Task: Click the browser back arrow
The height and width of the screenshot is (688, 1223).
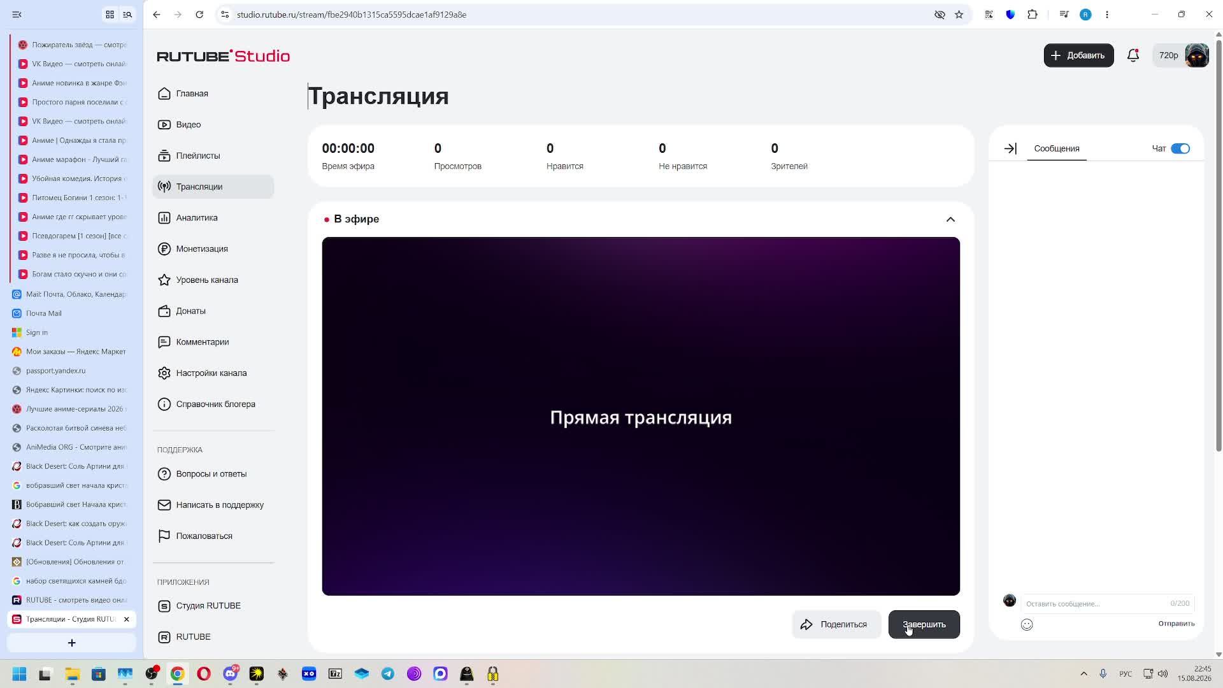Action: click(x=157, y=15)
